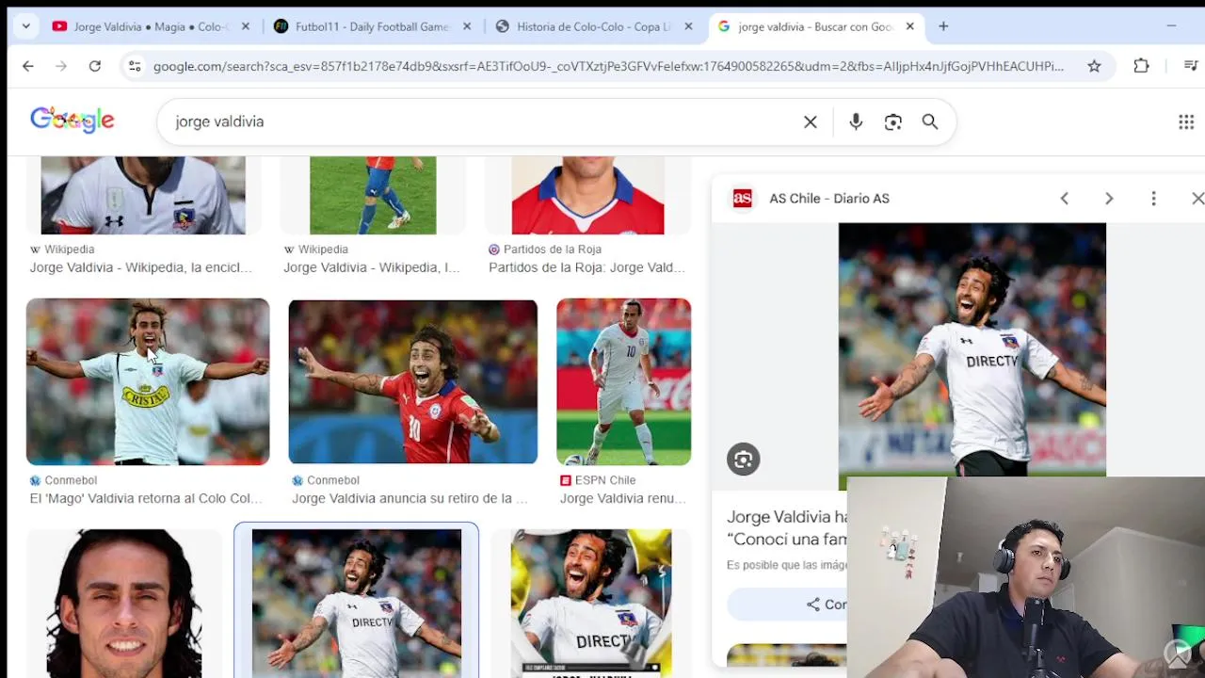Screen dimensions: 1205x678
Task: Bookmark this page with the star icon
Action: (1094, 66)
